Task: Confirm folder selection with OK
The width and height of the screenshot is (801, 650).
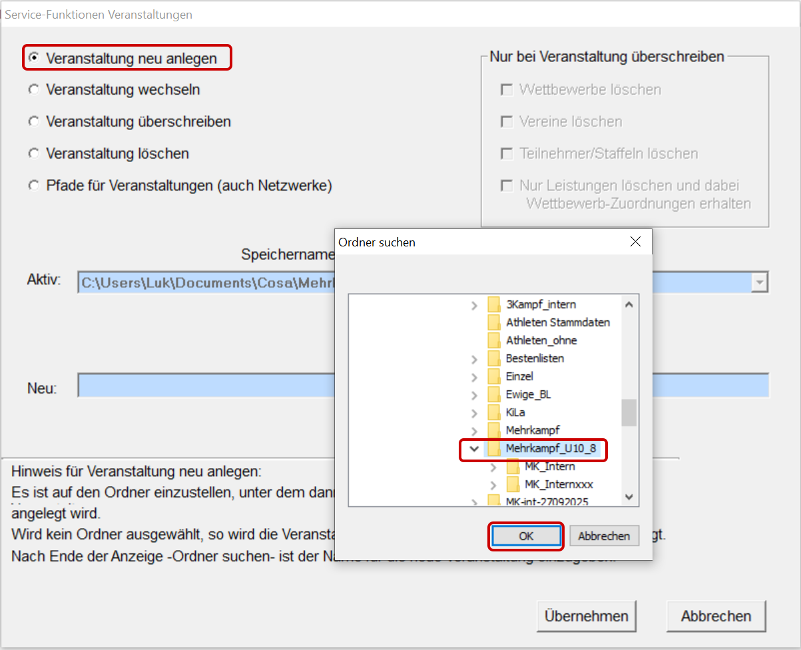Action: pyautogui.click(x=526, y=536)
